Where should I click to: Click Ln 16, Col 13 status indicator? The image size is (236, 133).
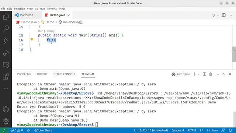pos(151,130)
